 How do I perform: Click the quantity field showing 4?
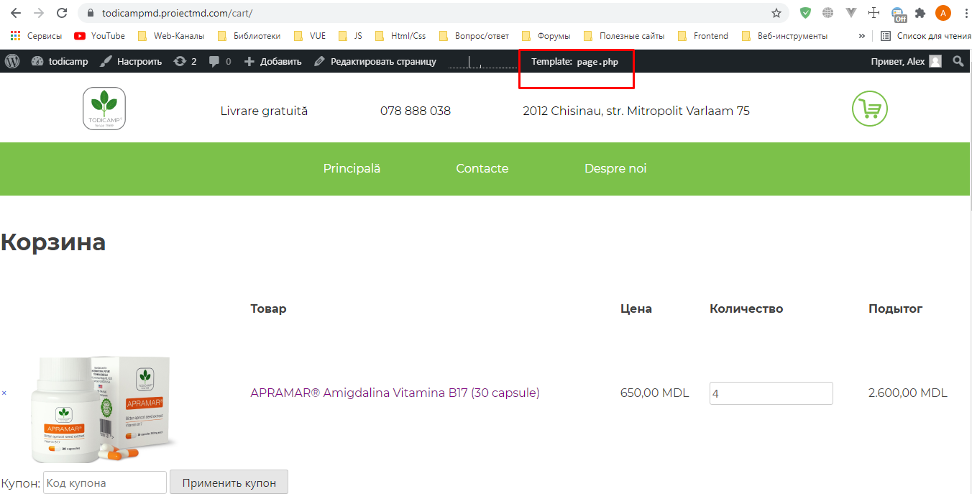(771, 393)
